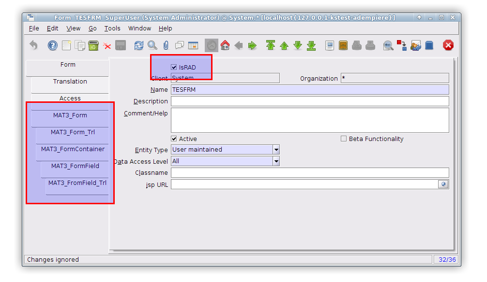Click the Organization field
Screen dimensions: 487x282
(x=395, y=78)
